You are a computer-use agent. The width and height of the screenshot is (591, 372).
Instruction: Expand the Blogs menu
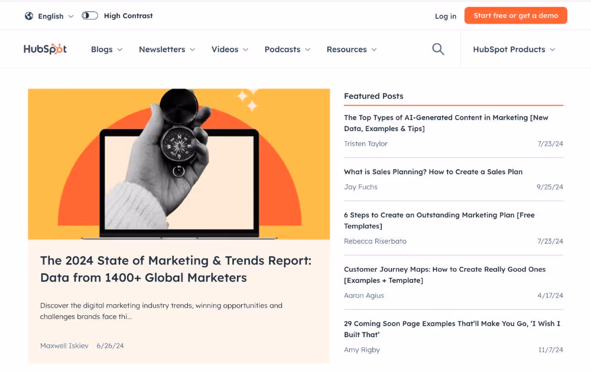106,50
